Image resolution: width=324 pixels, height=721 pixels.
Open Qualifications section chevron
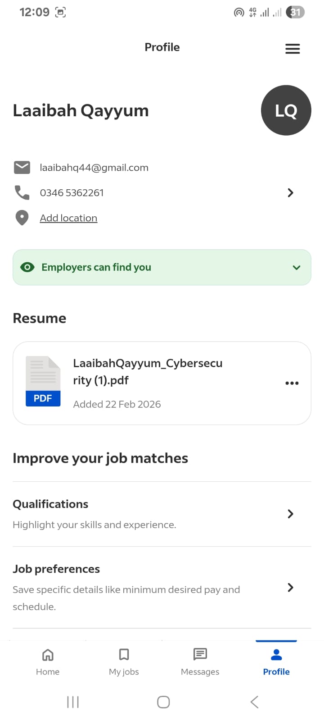[291, 514]
